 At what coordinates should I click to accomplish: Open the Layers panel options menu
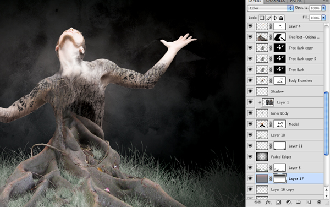coord(326,1)
